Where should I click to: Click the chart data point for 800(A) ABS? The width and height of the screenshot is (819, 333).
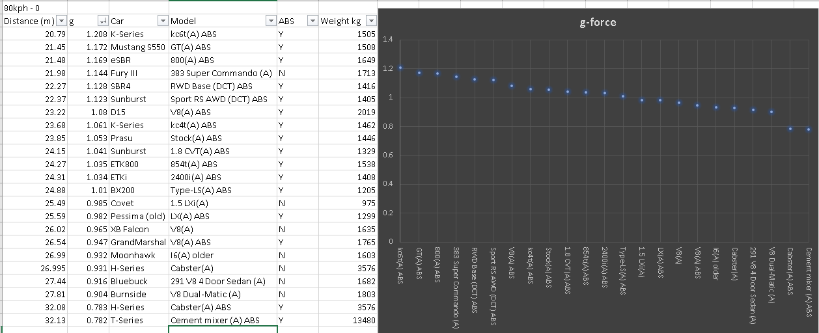[x=437, y=73]
